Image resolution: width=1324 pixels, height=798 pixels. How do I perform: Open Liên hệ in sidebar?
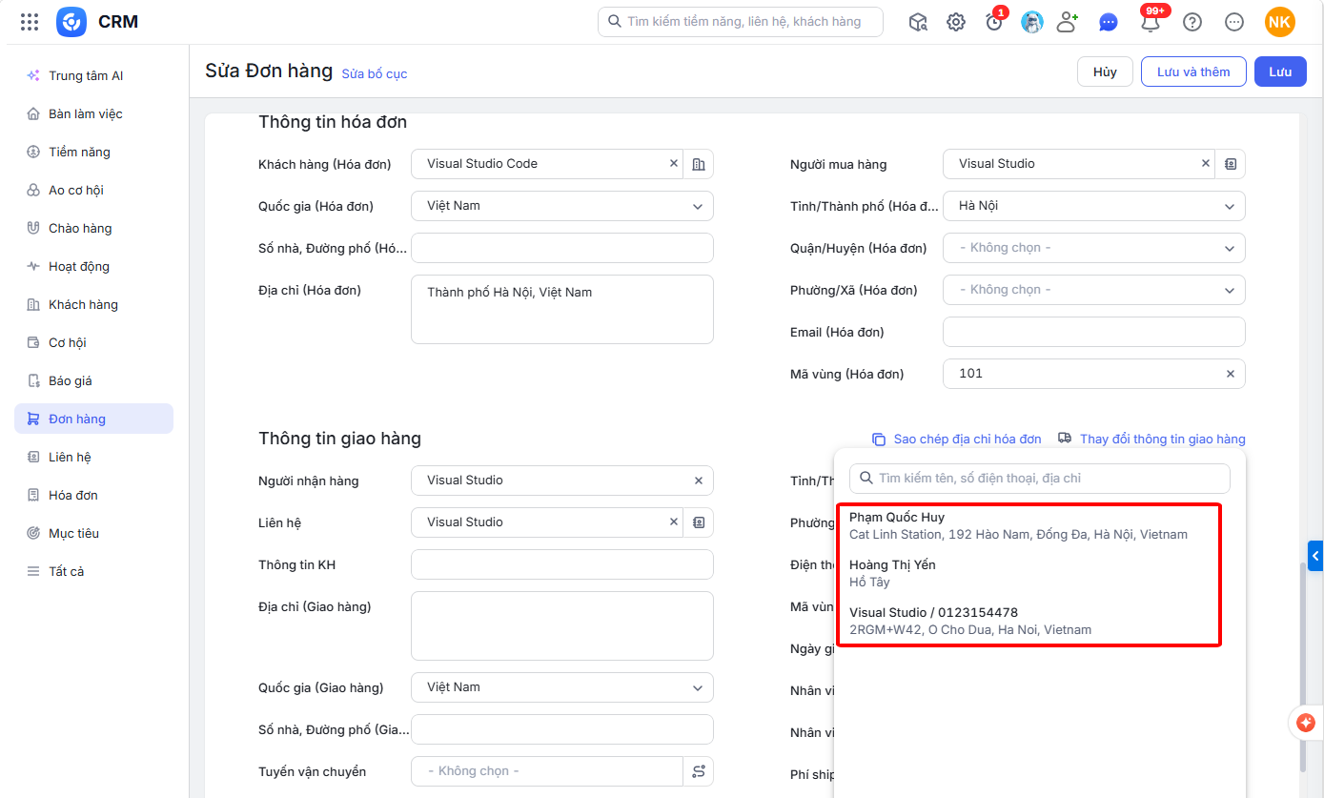coord(93,457)
